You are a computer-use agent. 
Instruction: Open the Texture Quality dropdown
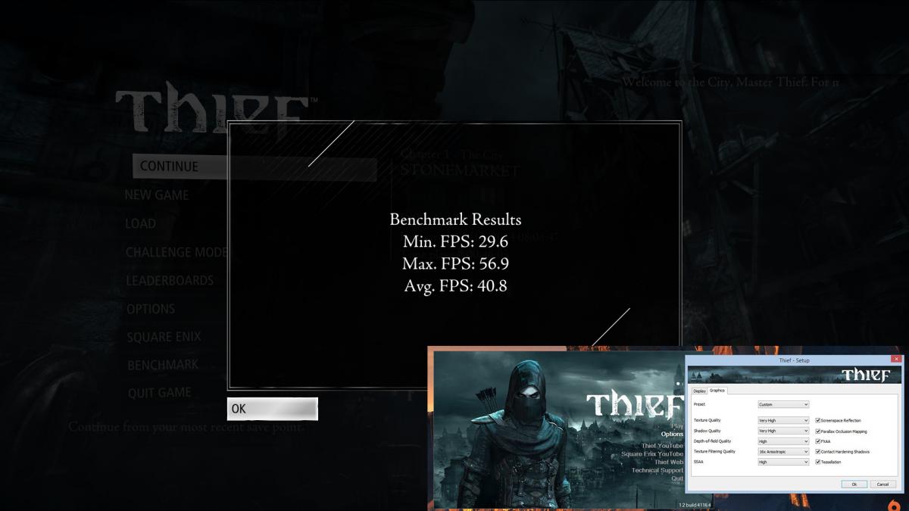(x=783, y=420)
